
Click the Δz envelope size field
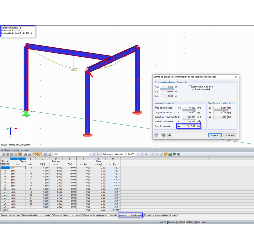(x=221, y=117)
